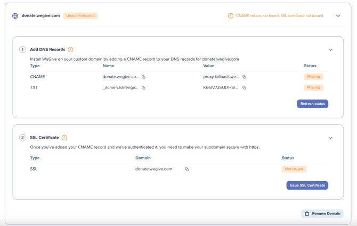Viewport: 357px width, 226px height.
Task: Copy the TXT name _acme-challenge...
Action: click(143, 87)
